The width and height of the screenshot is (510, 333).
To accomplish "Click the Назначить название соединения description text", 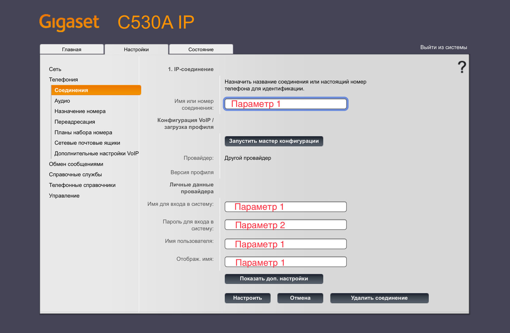I will tap(295, 85).
